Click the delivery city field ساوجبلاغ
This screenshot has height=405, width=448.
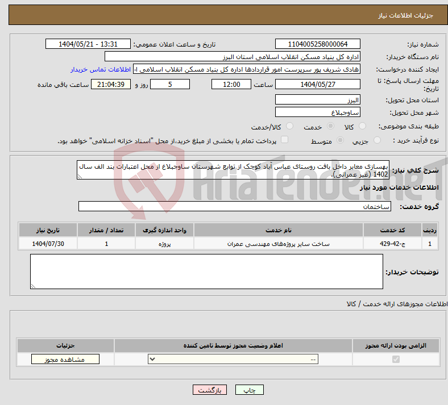tap(317, 112)
